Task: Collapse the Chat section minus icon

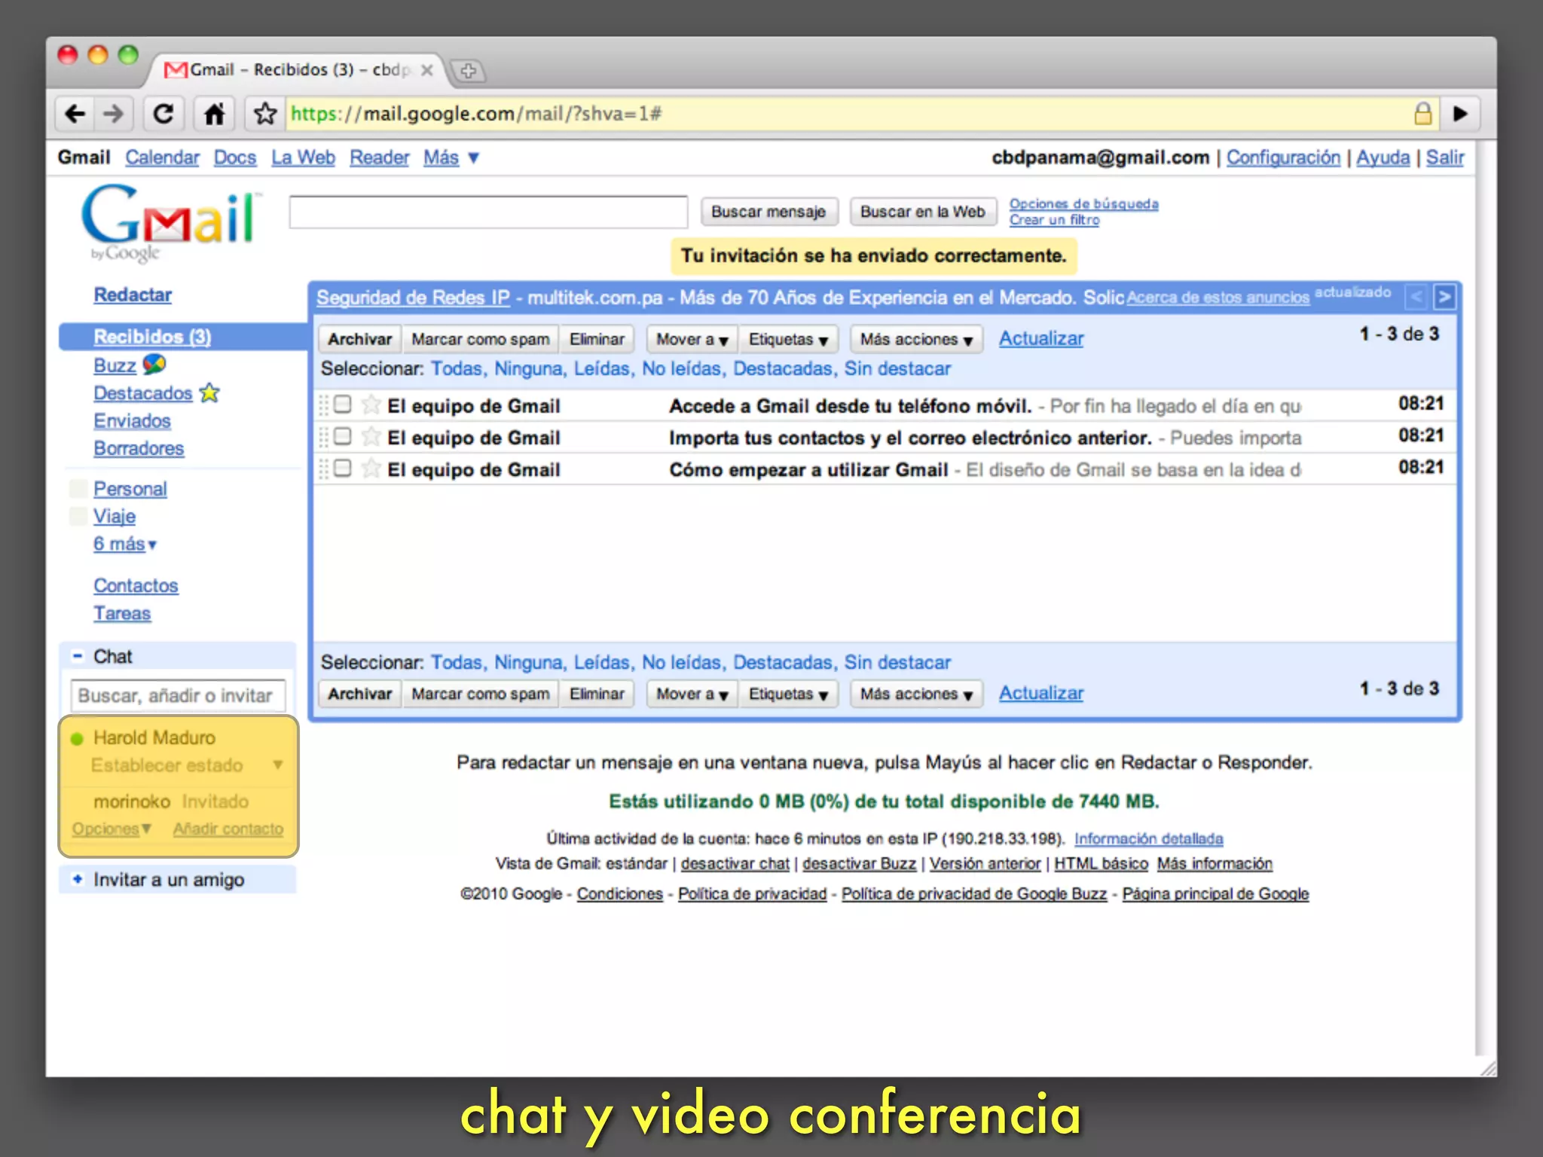Action: [77, 656]
